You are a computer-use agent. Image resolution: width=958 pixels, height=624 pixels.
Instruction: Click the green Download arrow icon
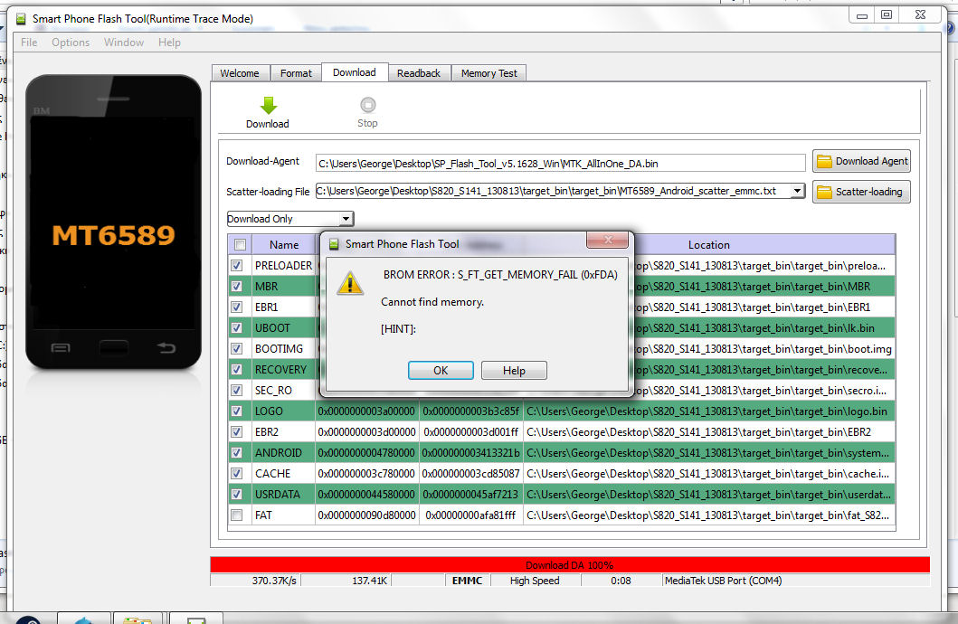pyautogui.click(x=268, y=105)
